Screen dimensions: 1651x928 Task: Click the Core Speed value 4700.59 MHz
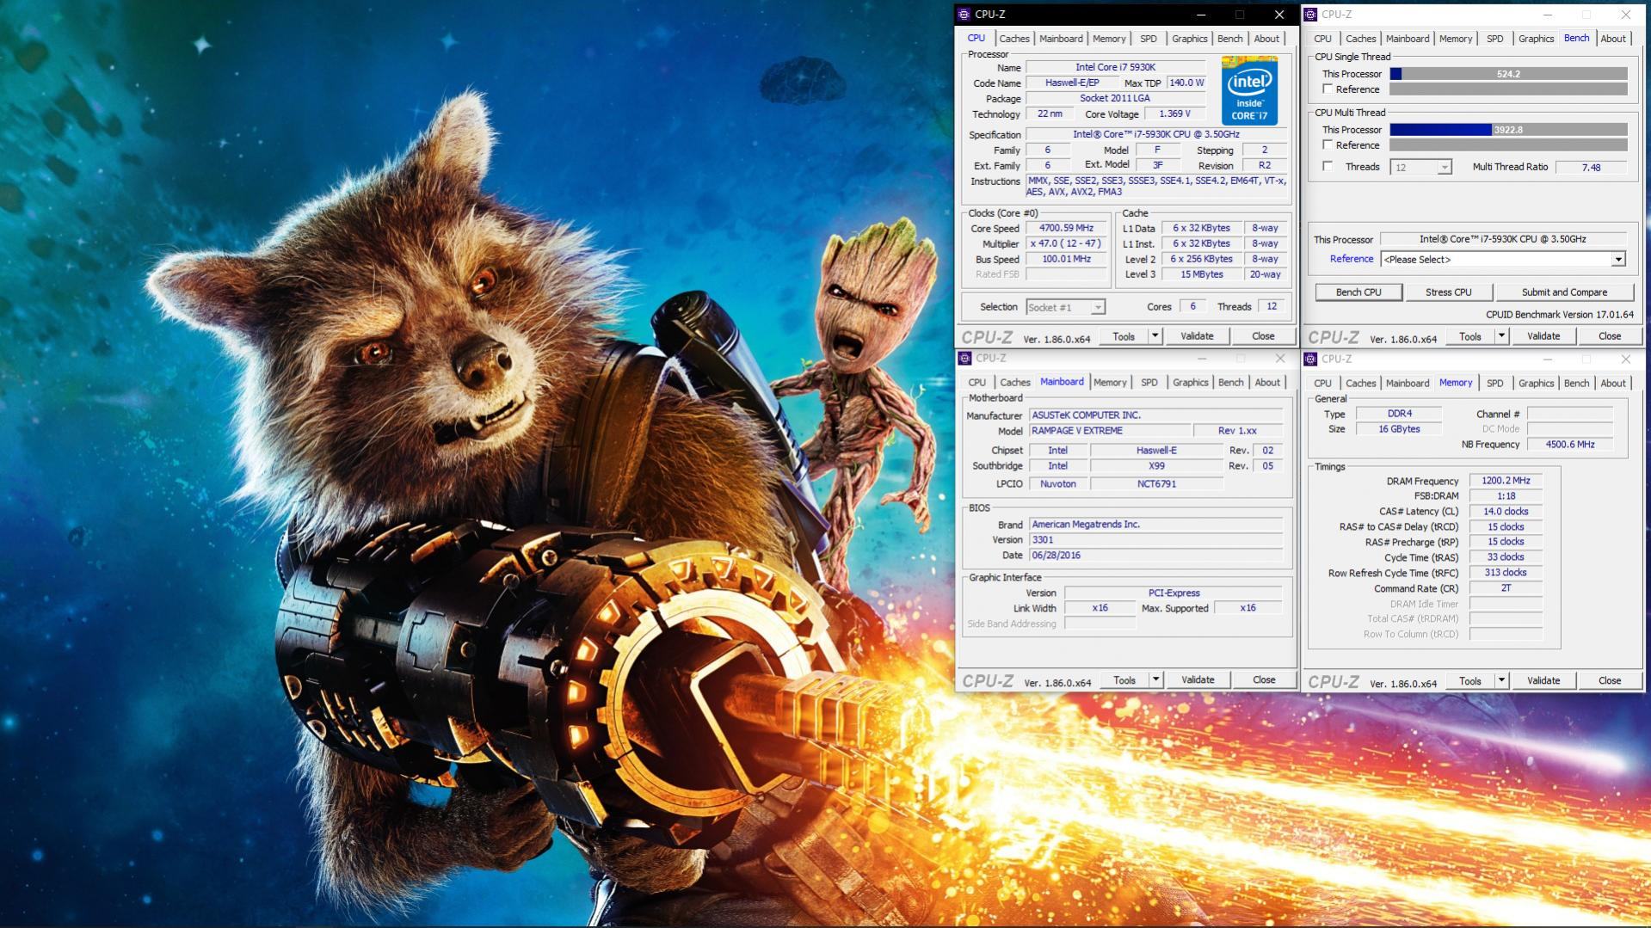tap(1066, 229)
